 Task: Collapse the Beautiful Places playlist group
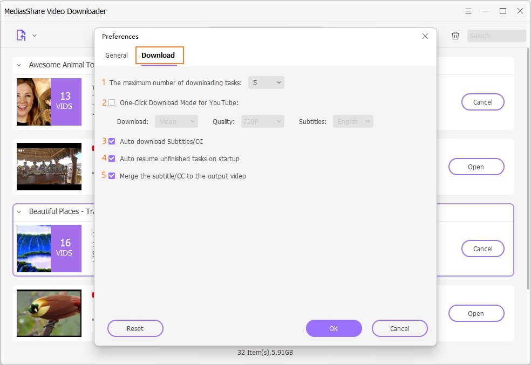point(19,212)
